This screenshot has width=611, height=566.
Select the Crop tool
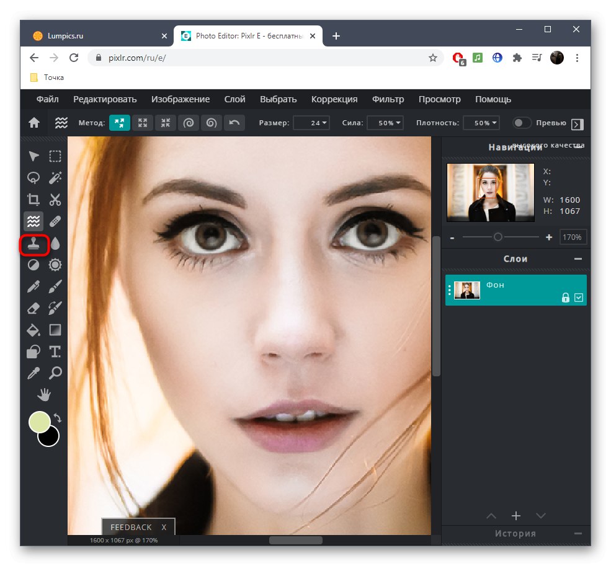(x=33, y=200)
